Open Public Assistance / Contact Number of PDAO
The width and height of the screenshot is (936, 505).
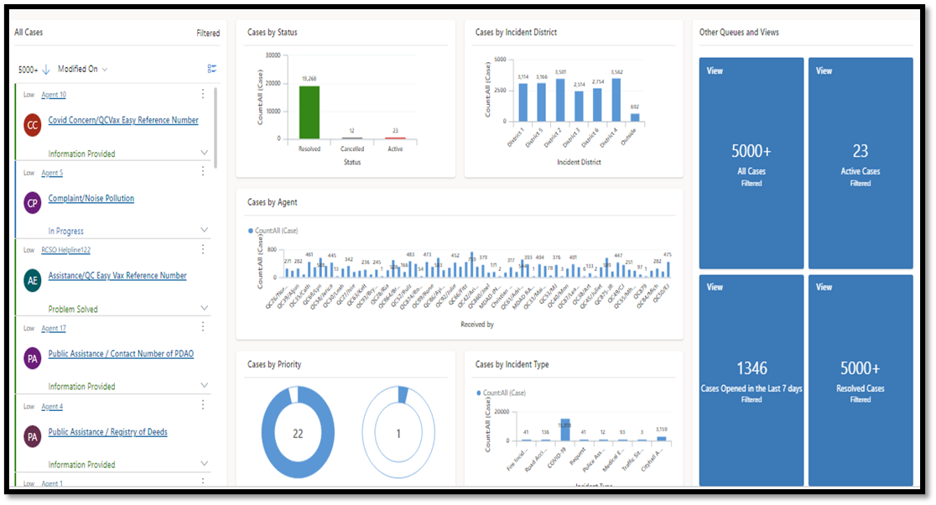click(x=121, y=354)
